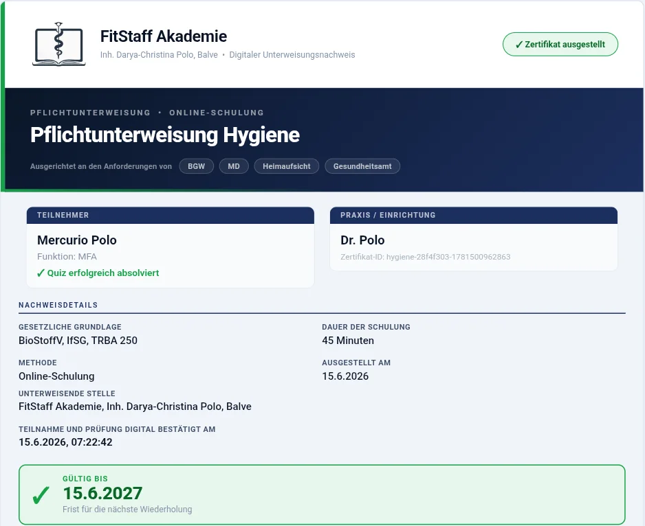
Task: Click the issue date '15.6.2026' under AUSGESTELLT AM
Action: click(345, 376)
